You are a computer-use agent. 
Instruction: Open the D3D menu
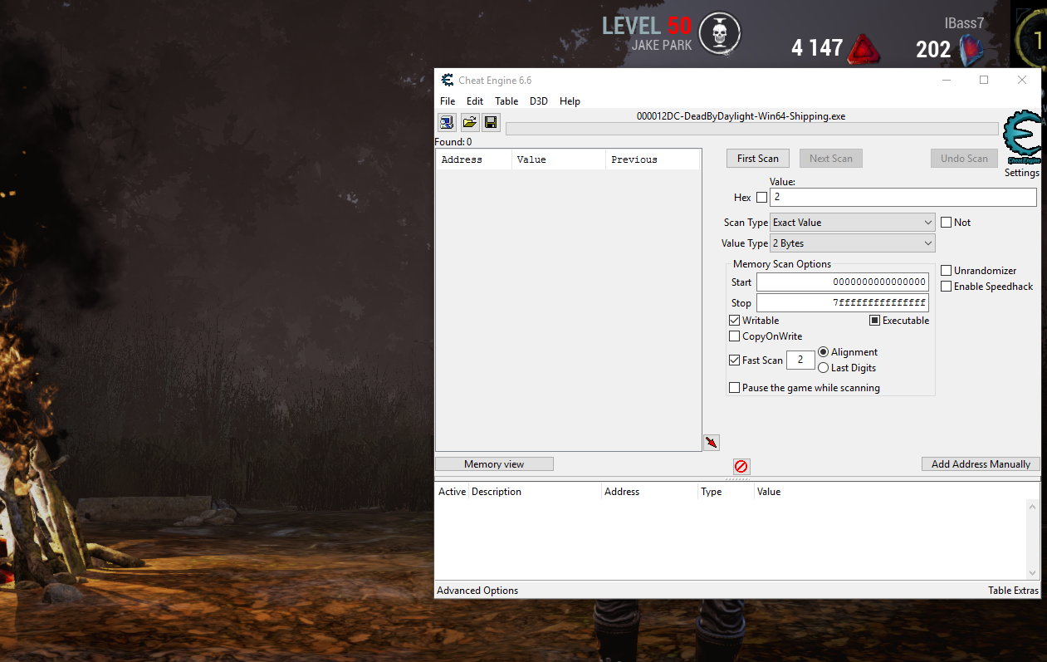point(539,101)
